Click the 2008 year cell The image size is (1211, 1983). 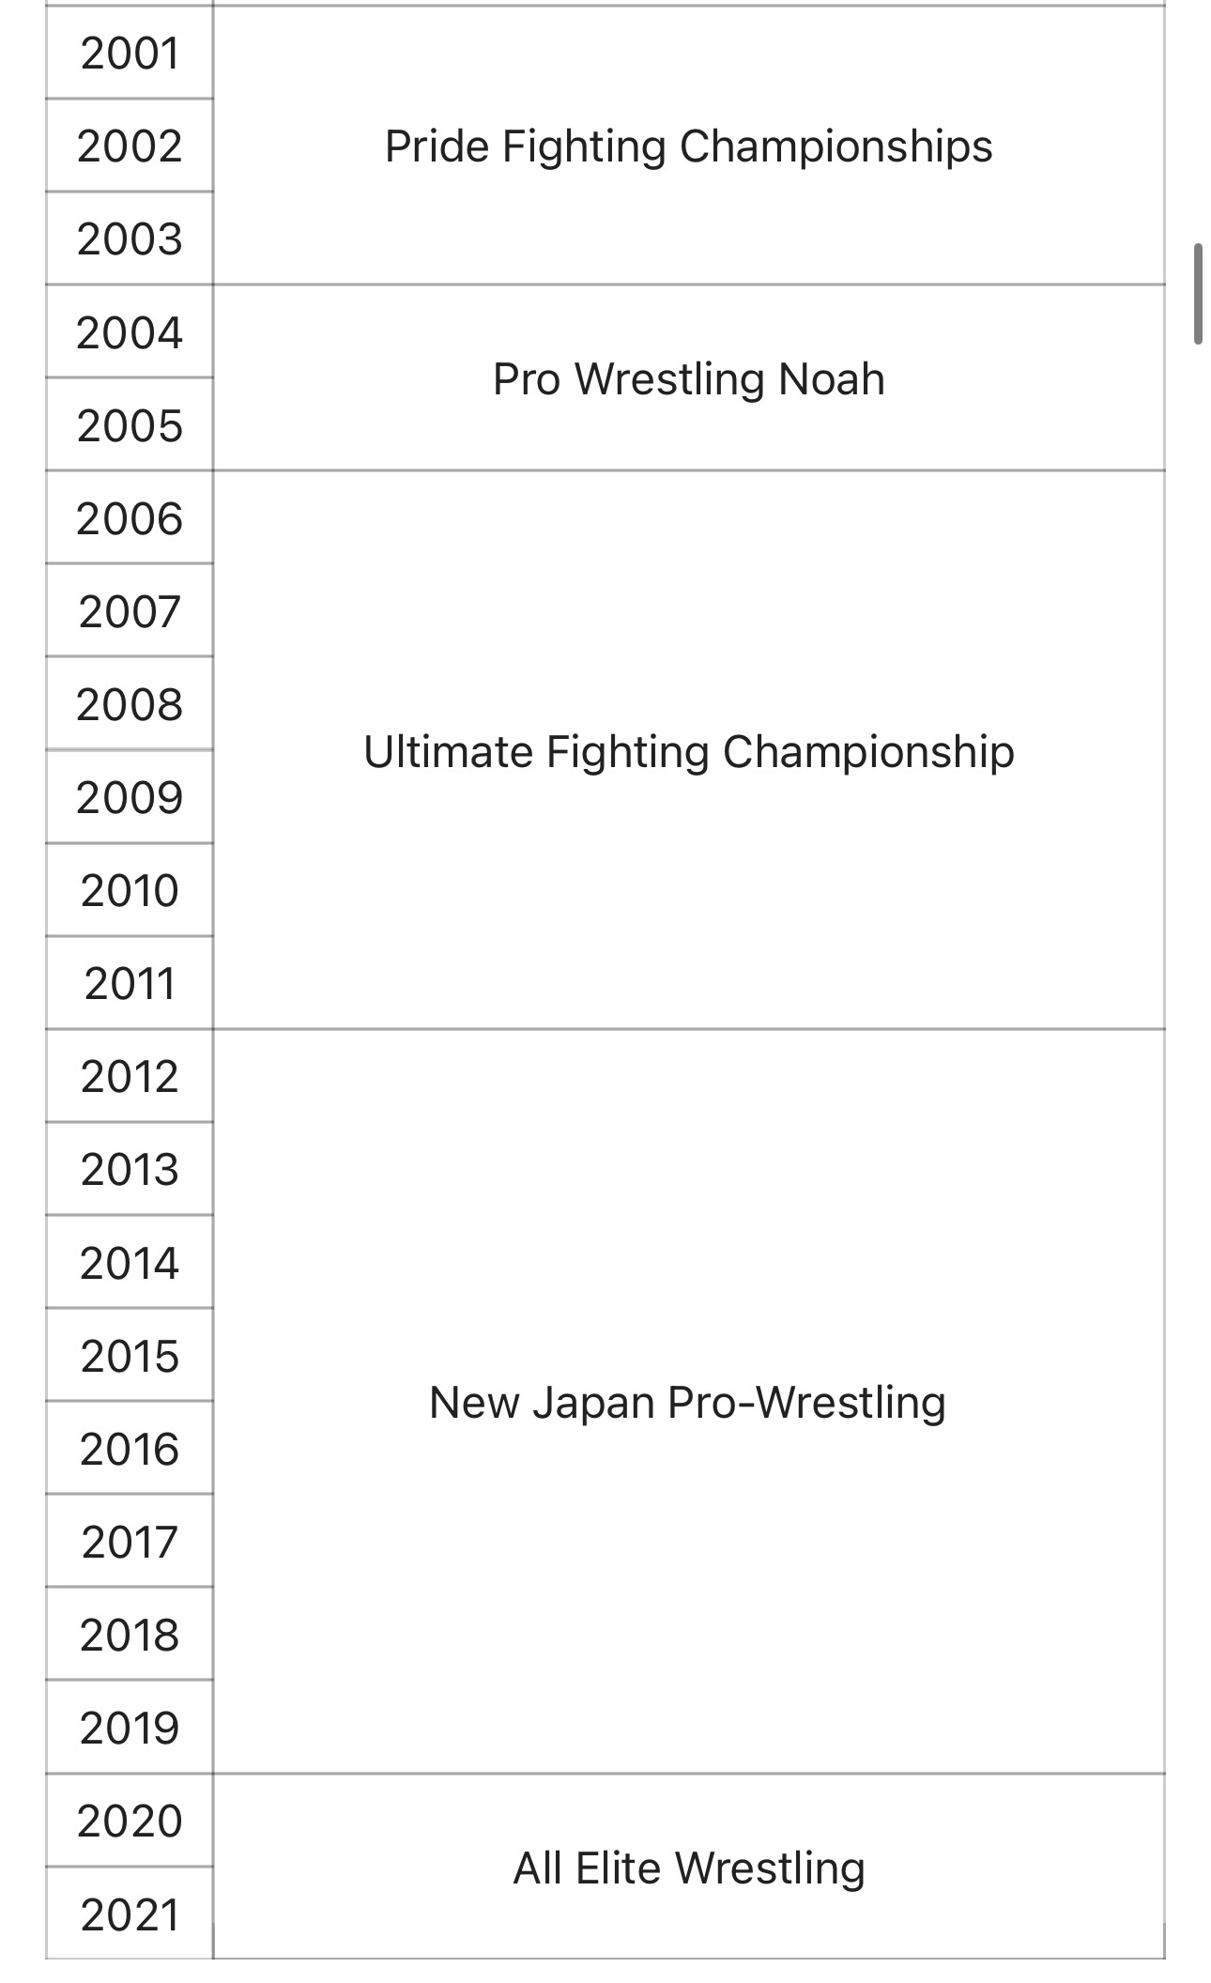click(130, 705)
